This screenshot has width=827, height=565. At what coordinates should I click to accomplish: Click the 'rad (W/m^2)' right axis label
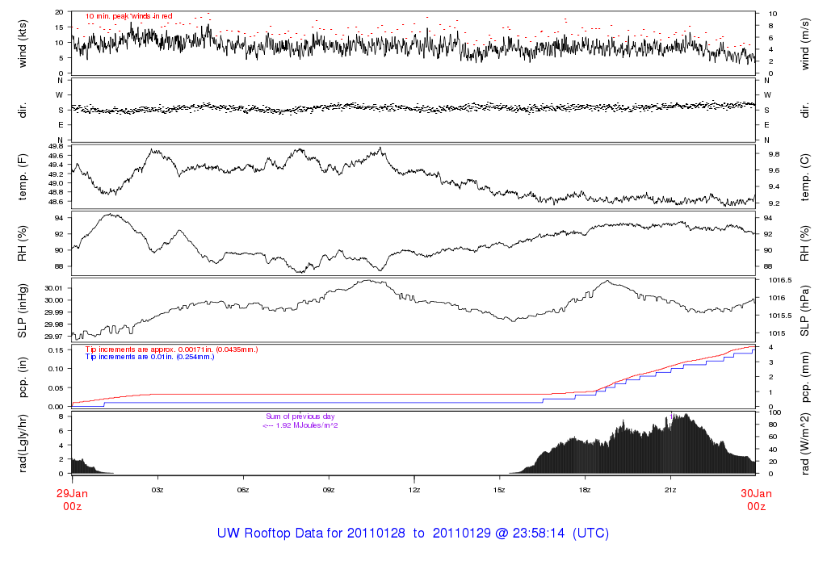click(x=805, y=442)
